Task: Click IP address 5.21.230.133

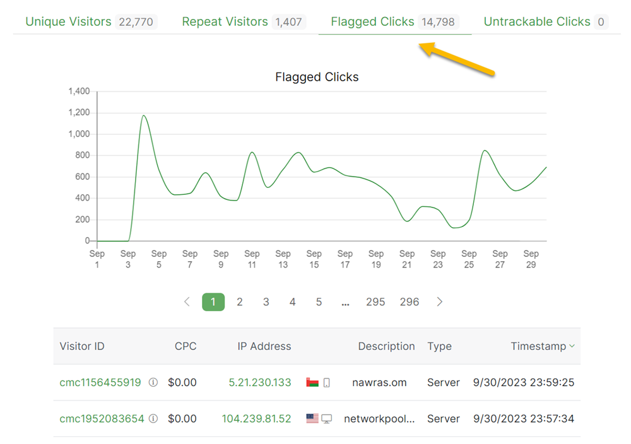Action: [260, 382]
